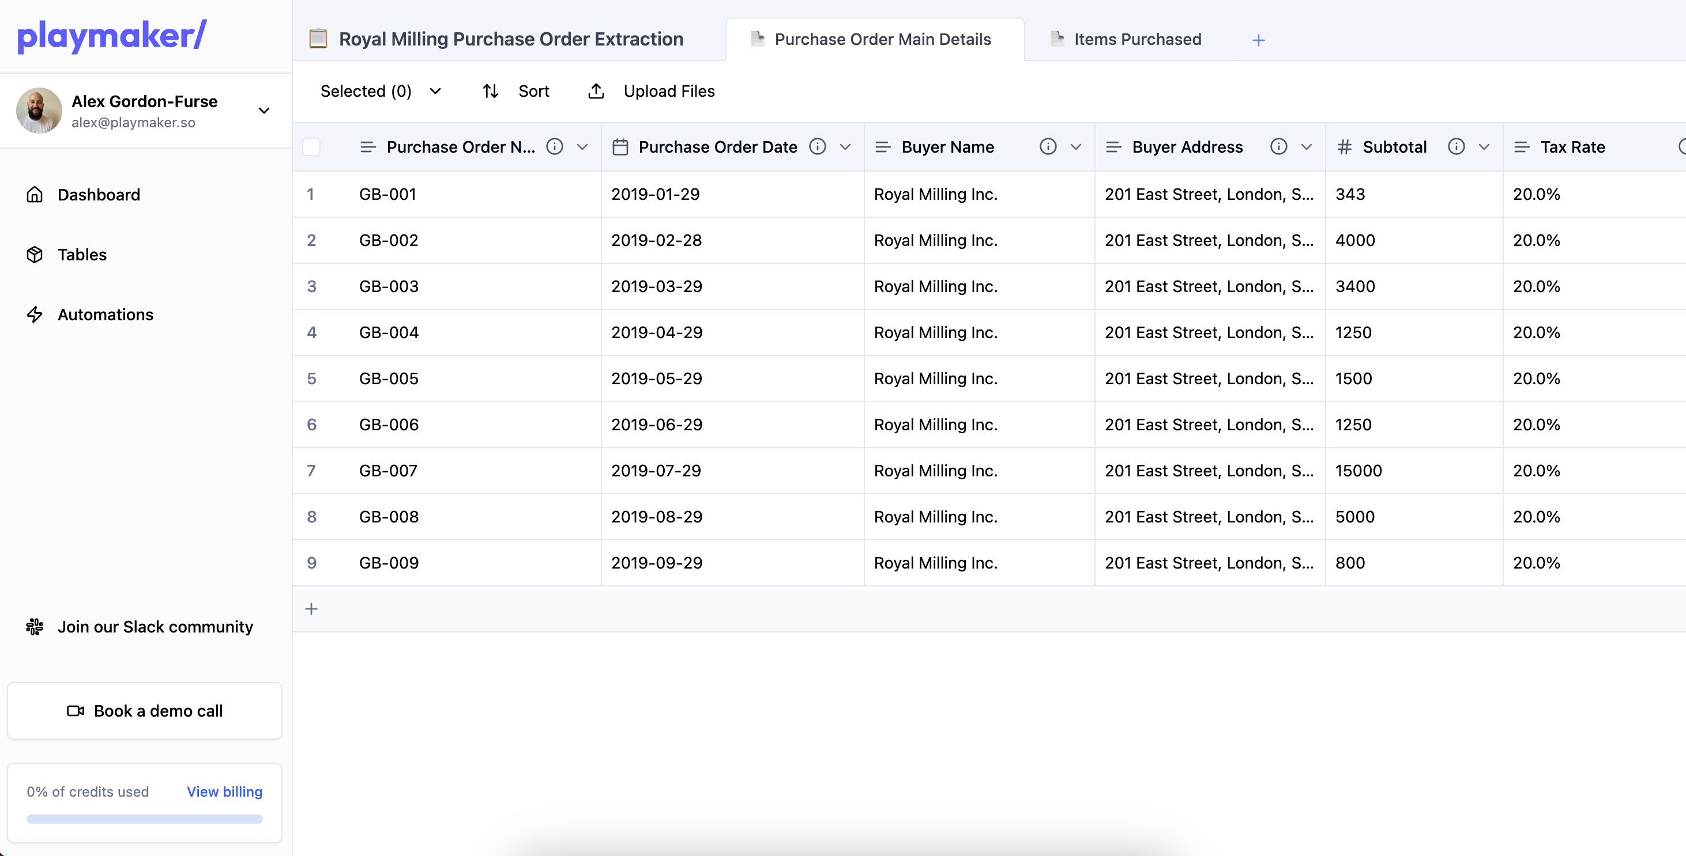The image size is (1686, 856).
Task: Click the Dashboard home icon
Action: [35, 195]
